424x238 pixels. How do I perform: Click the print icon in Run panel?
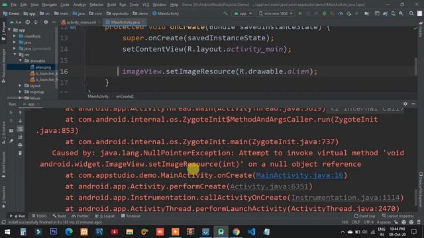[20, 145]
